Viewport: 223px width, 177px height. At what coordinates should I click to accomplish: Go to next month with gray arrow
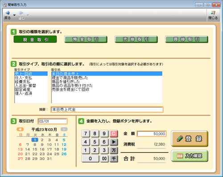tap(64, 129)
